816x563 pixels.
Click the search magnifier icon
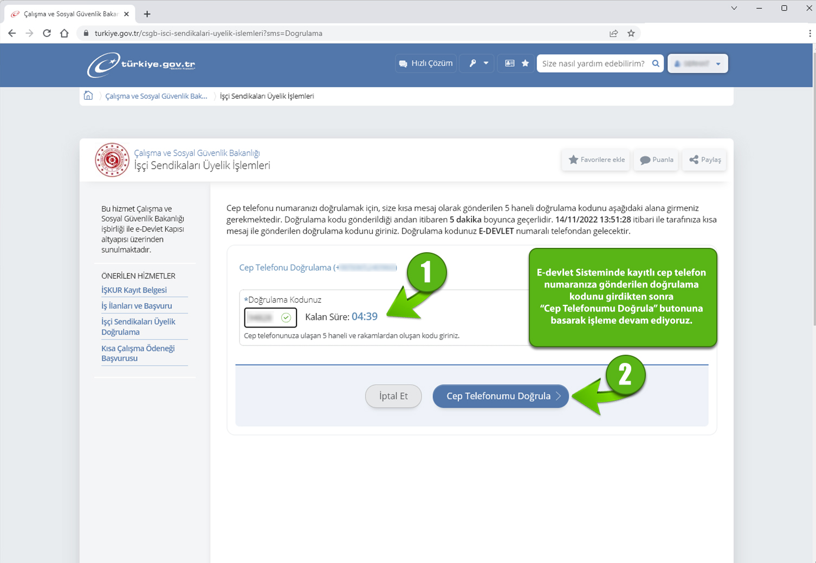[656, 63]
